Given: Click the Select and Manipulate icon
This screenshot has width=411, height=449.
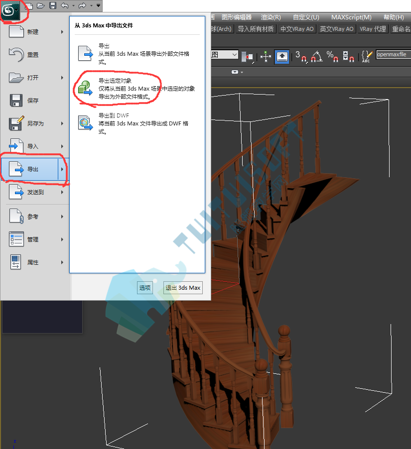Looking at the screenshot, I should 266,56.
